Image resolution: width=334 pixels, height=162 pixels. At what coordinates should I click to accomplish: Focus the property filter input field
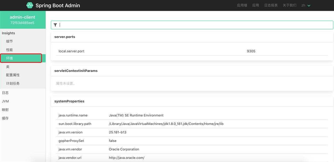pyautogui.click(x=195, y=25)
